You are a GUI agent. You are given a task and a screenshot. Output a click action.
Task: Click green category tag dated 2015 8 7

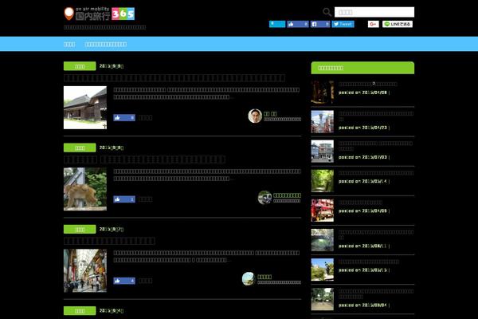(x=80, y=229)
